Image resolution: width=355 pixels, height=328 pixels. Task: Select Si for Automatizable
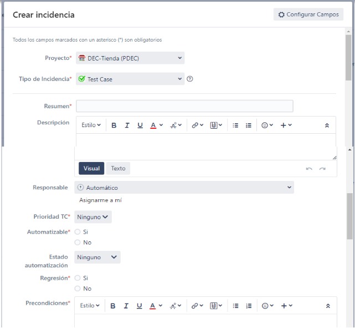click(78, 232)
